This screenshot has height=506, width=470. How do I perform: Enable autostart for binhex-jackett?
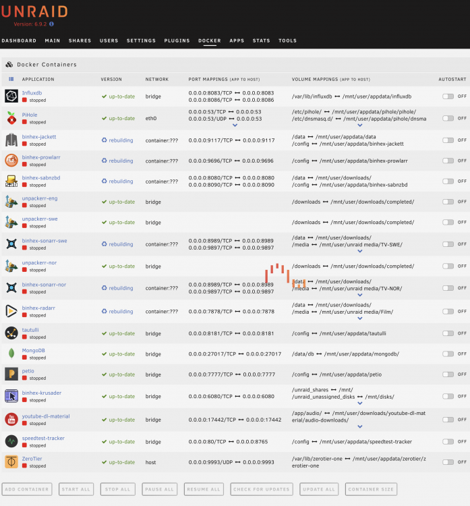pos(448,140)
